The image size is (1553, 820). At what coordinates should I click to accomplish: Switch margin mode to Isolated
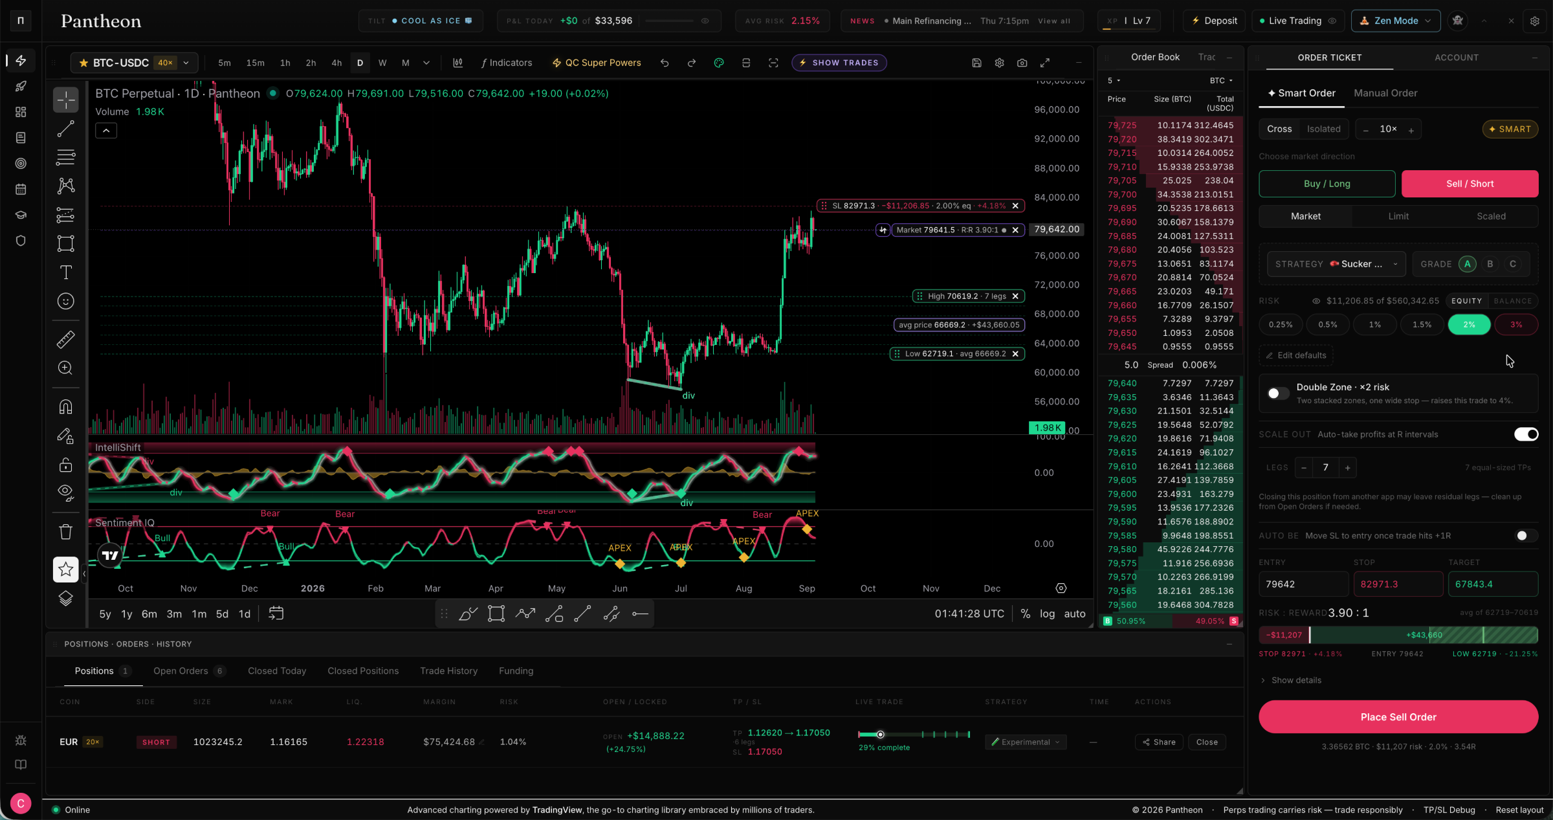tap(1323, 129)
